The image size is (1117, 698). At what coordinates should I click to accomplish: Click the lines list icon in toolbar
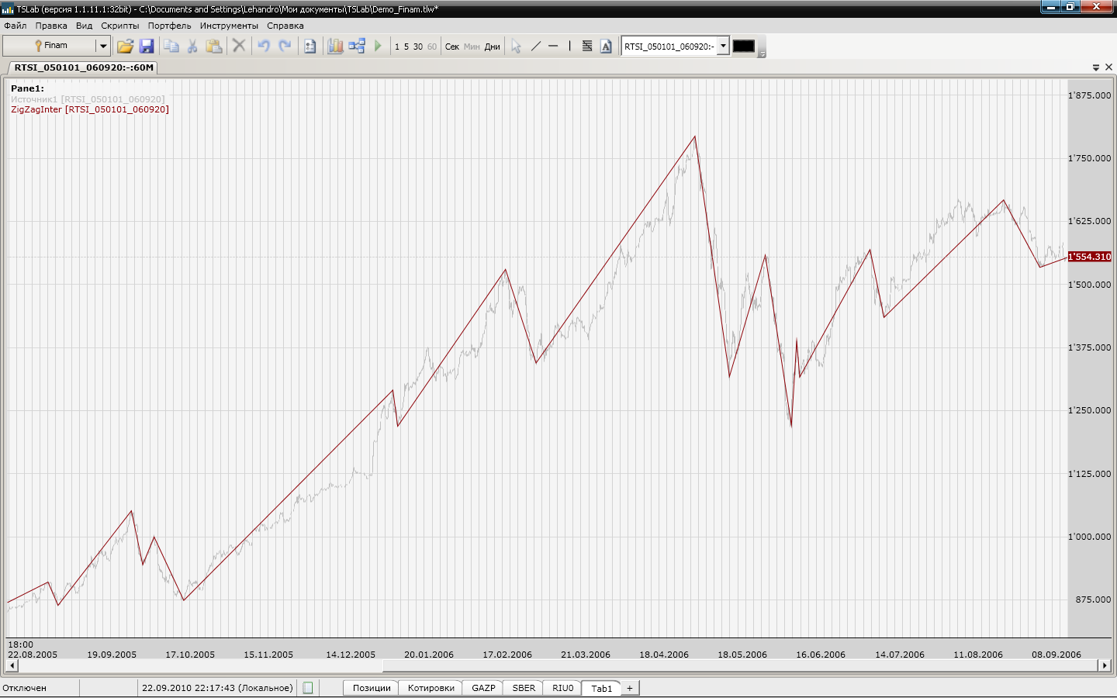tap(587, 47)
